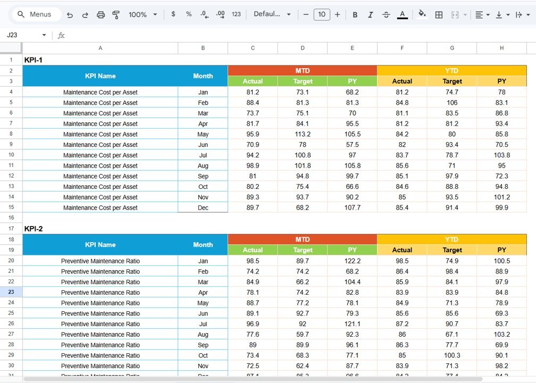Select the Paint format tool
Screen dimensions: 536x383
click(116, 14)
